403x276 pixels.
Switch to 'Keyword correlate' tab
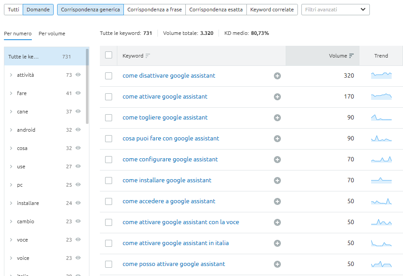272,10
